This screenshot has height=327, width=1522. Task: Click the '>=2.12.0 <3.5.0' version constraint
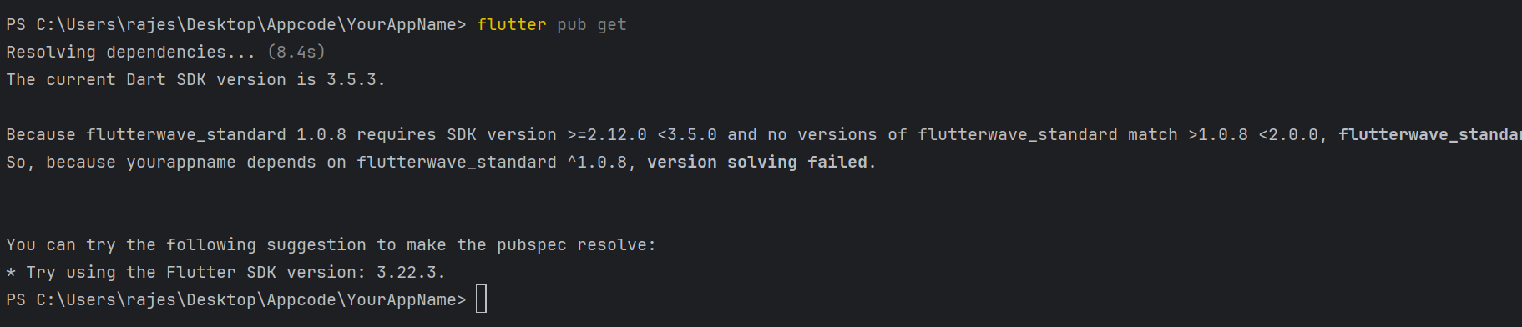click(x=642, y=135)
